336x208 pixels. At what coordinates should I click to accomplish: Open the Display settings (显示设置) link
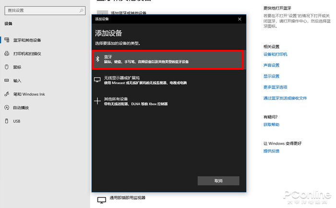tap(271, 76)
